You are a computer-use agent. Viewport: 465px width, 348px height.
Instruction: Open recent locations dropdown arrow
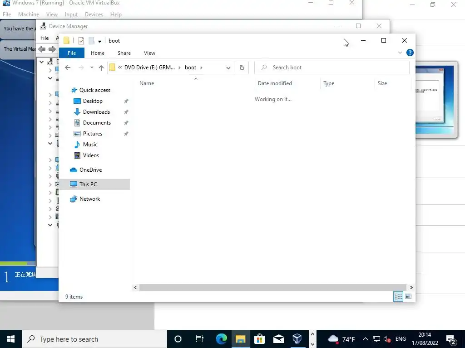click(x=92, y=68)
